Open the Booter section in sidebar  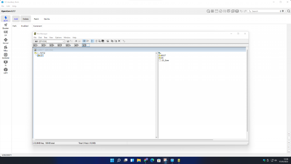pyautogui.click(x=5, y=26)
